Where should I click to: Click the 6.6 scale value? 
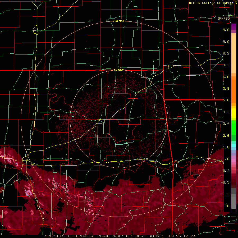pos(226,77)
